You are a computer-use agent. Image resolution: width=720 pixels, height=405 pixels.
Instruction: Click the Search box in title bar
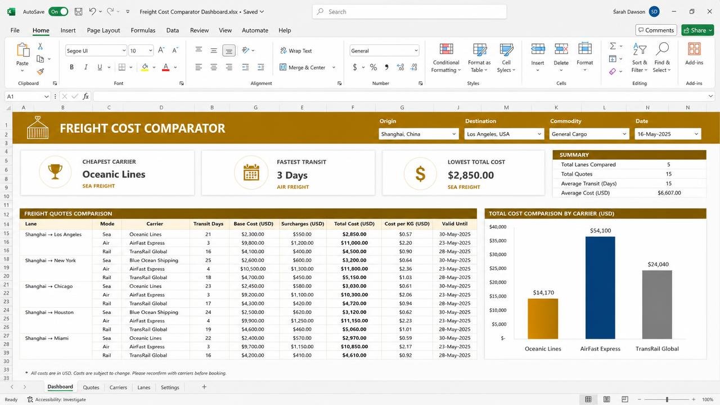pyautogui.click(x=409, y=11)
